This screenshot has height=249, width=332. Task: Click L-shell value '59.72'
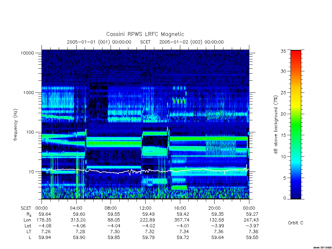(183, 238)
